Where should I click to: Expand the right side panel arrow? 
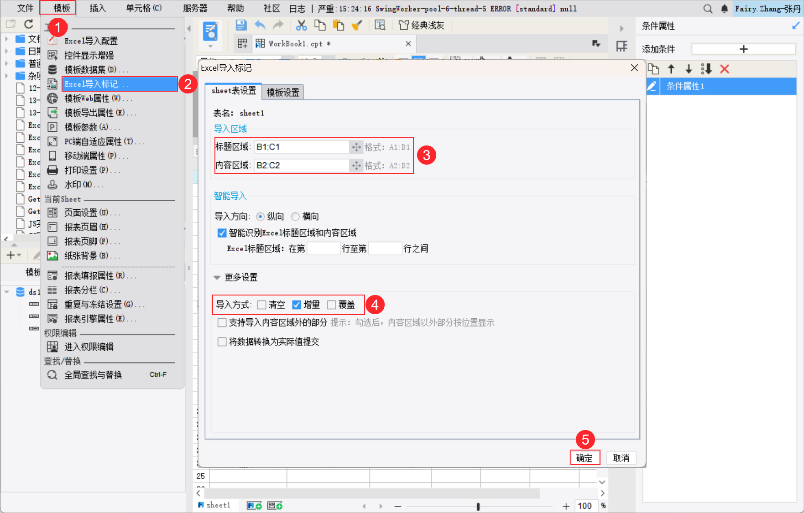621,28
